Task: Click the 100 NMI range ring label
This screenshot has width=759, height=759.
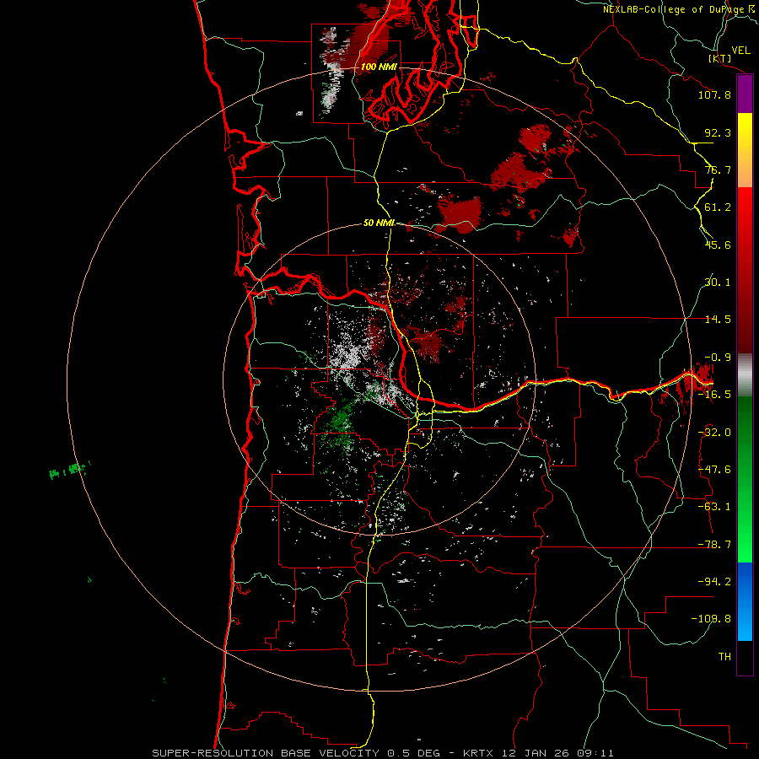Action: 379,67
